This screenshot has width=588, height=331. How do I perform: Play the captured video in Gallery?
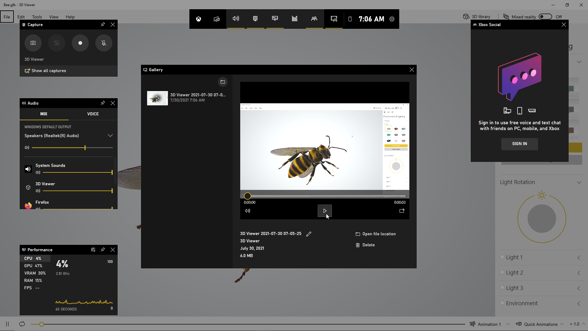tap(325, 211)
